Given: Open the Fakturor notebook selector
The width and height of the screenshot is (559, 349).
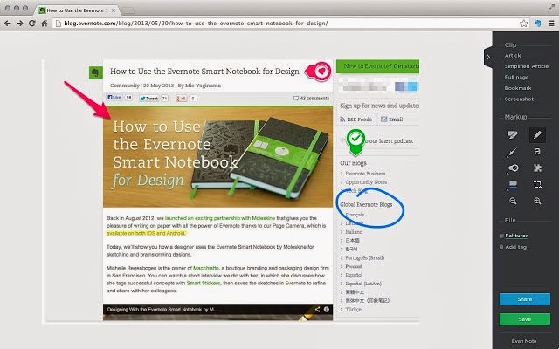Looking at the screenshot, I should coord(515,236).
